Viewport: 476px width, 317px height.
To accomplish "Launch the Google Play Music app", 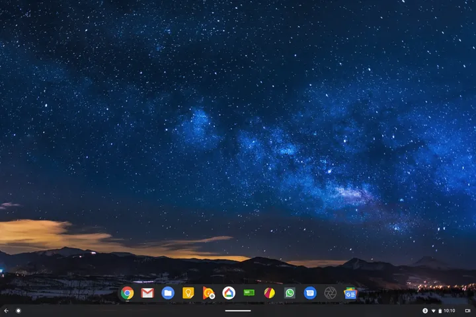I will pyautogui.click(x=208, y=293).
